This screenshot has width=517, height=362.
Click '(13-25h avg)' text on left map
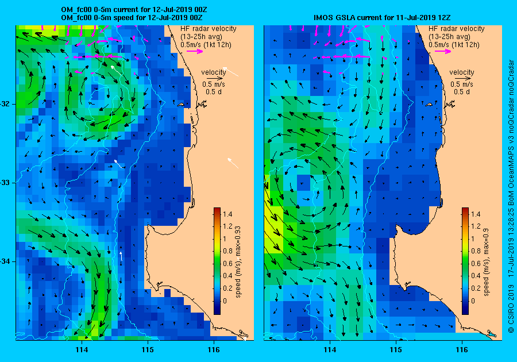point(201,37)
